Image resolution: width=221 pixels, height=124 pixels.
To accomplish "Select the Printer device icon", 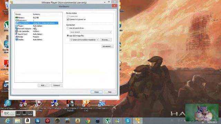I will point(17,37).
